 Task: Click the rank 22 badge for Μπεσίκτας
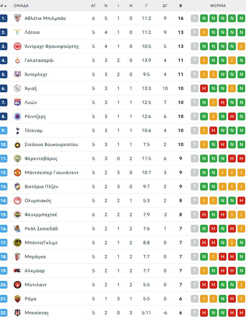click(x=4, y=313)
